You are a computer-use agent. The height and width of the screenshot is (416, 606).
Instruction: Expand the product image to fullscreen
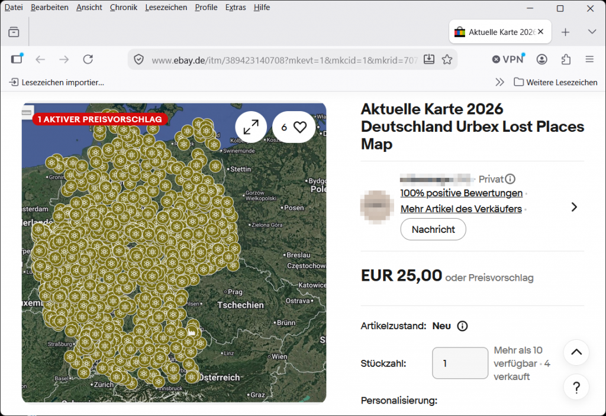click(251, 127)
